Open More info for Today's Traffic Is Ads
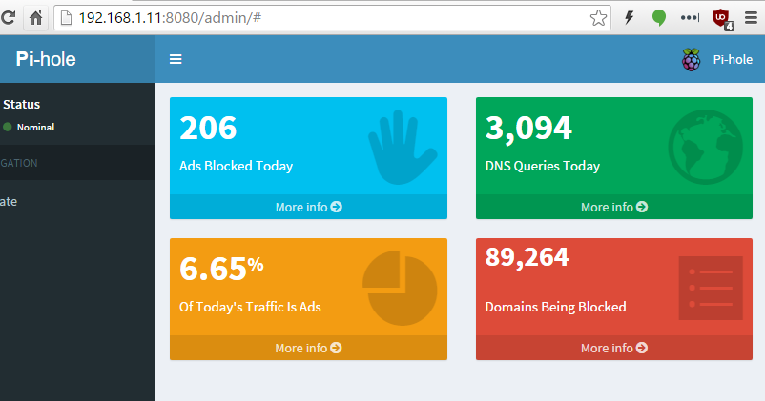The height and width of the screenshot is (401, 765). [308, 348]
